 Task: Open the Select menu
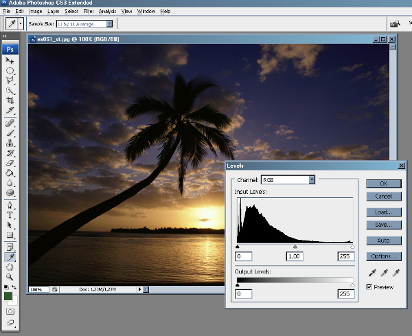click(71, 11)
